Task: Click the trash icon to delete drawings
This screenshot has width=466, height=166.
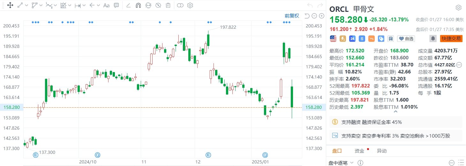Action: [x=168, y=5]
